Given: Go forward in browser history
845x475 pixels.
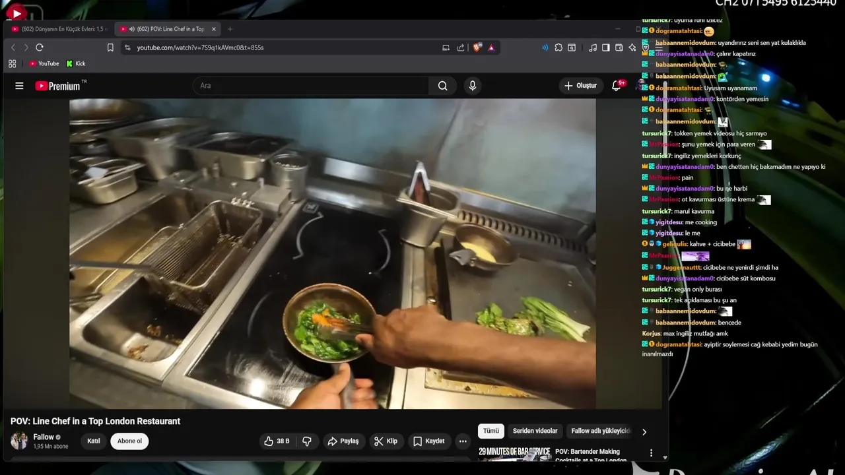Looking at the screenshot, I should pyautogui.click(x=26, y=47).
